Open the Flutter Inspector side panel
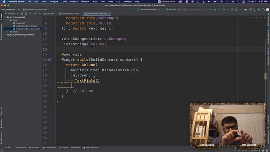Screen dimensions: 270x152 tap(268, 37)
